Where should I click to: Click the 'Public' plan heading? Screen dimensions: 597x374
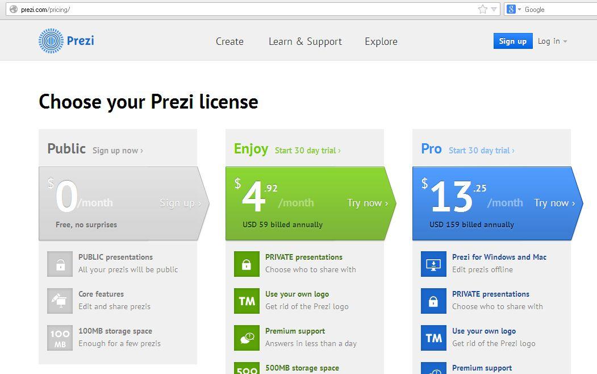(x=66, y=148)
